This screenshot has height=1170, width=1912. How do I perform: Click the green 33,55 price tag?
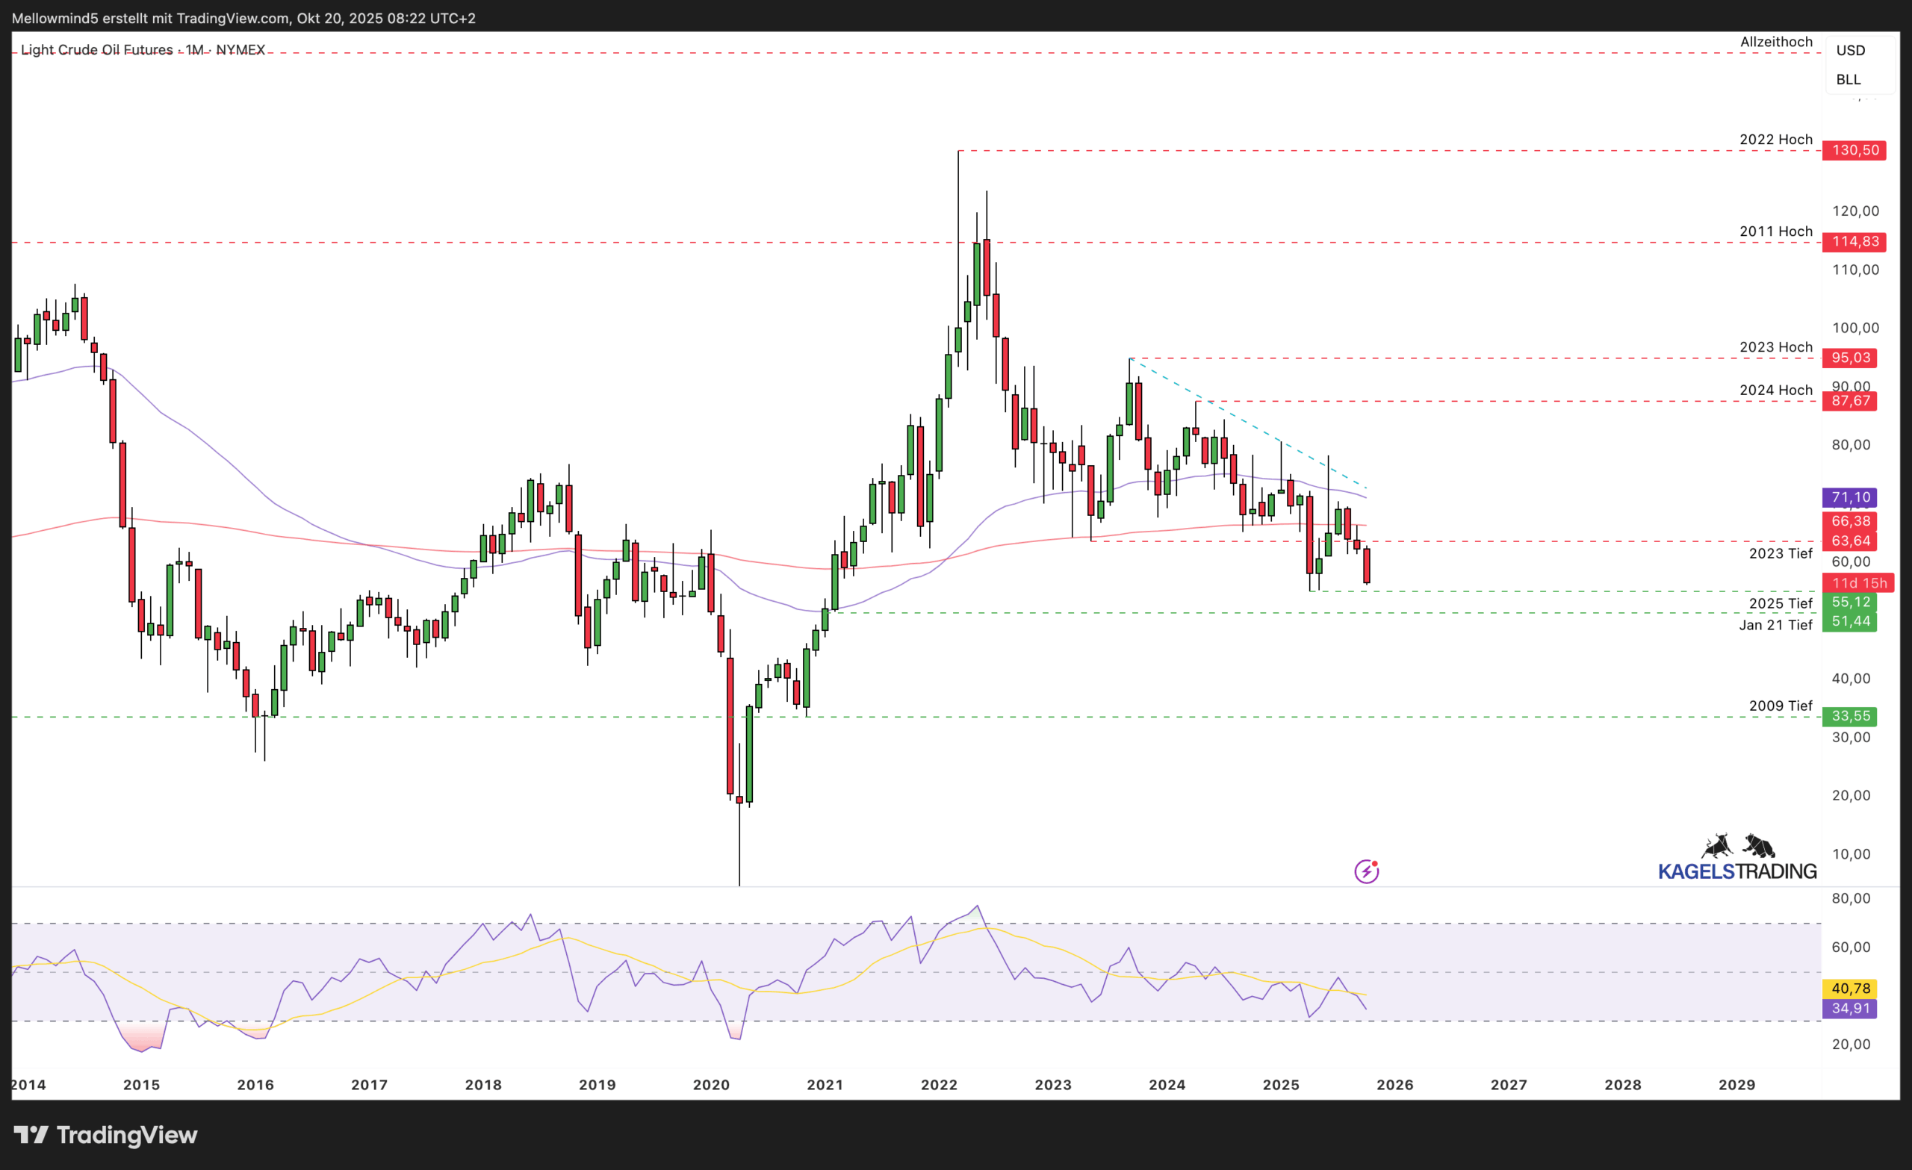click(x=1850, y=716)
